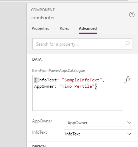This screenshot has height=147, width=138.
Task: Click the DESIGN section heading
Action: (x=39, y=146)
